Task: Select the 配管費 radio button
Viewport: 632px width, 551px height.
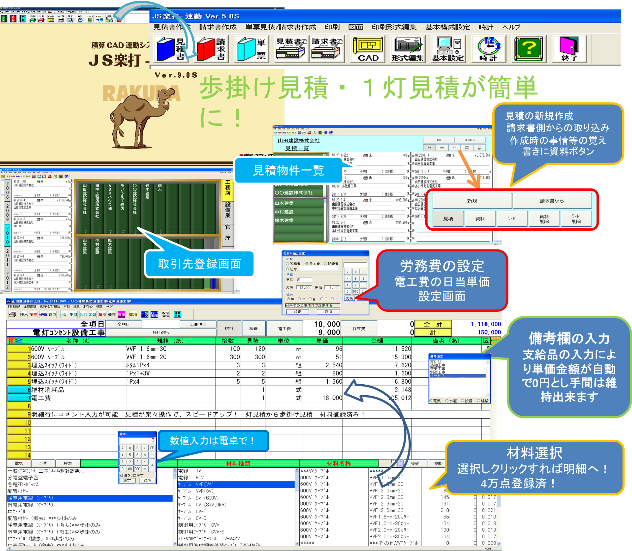Action: (x=325, y=264)
